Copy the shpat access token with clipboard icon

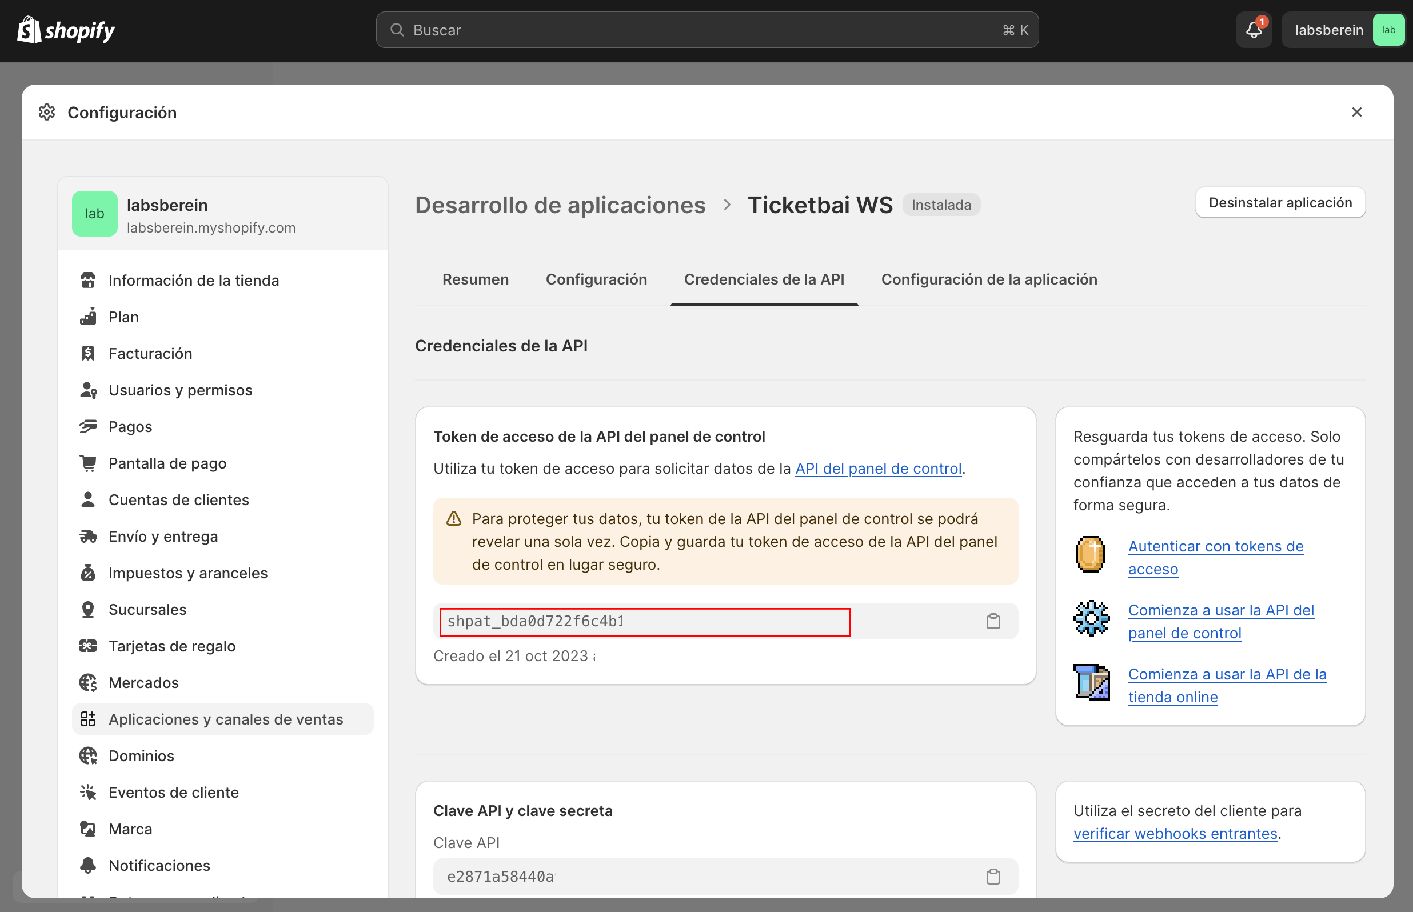[993, 621]
